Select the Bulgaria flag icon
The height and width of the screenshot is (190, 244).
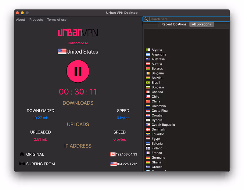click(x=148, y=87)
